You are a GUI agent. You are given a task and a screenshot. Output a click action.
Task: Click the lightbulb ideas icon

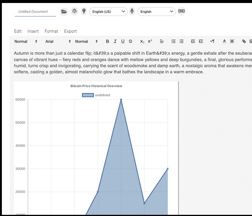click(x=84, y=11)
